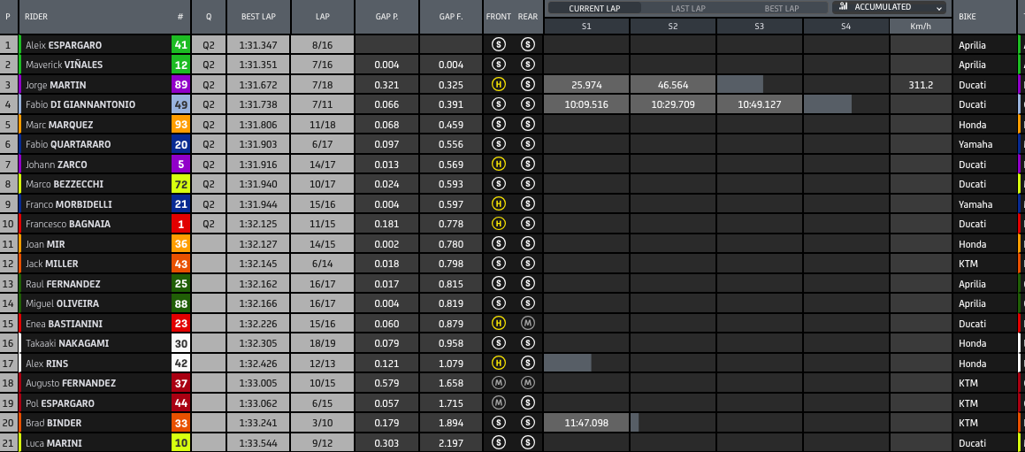Click Martin's S2 time 46.564

pyautogui.click(x=673, y=85)
